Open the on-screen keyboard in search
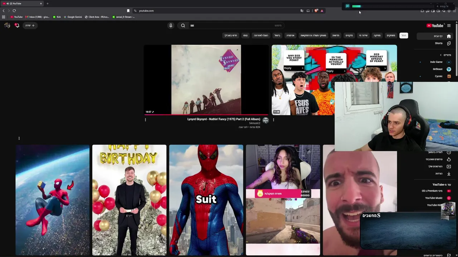Screen dimensions: 458x257 [x=192, y=25]
